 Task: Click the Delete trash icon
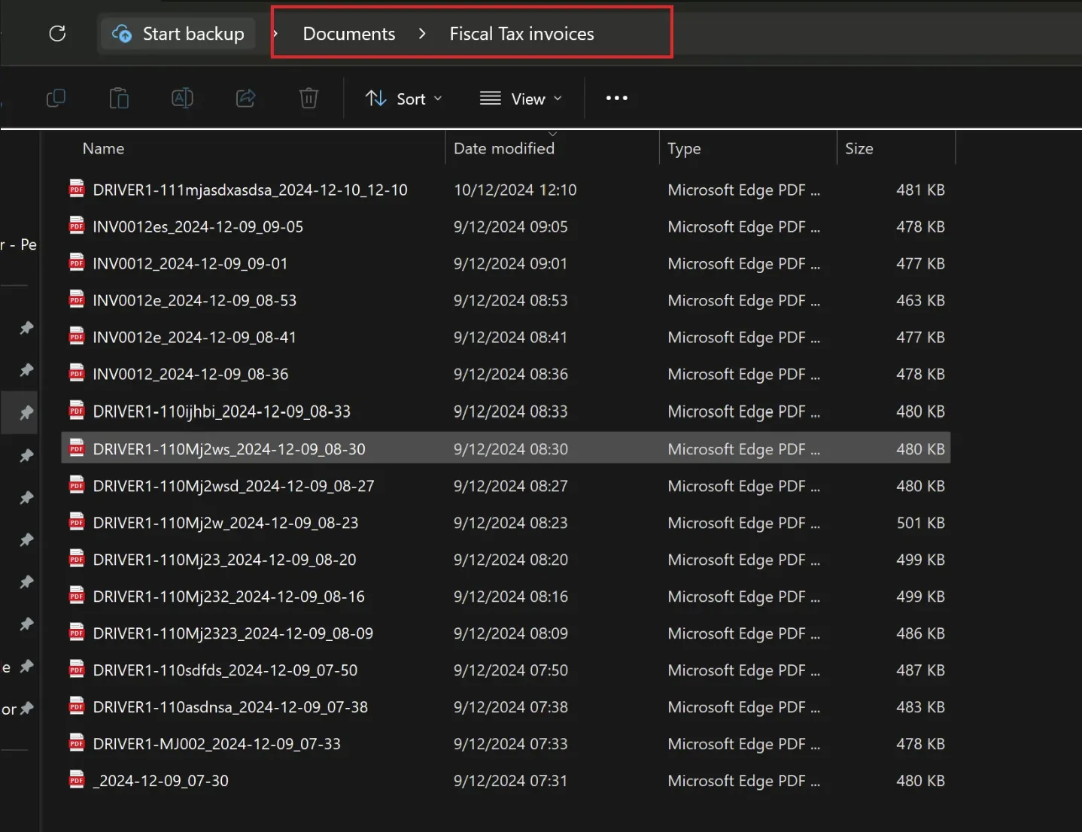[x=308, y=99]
